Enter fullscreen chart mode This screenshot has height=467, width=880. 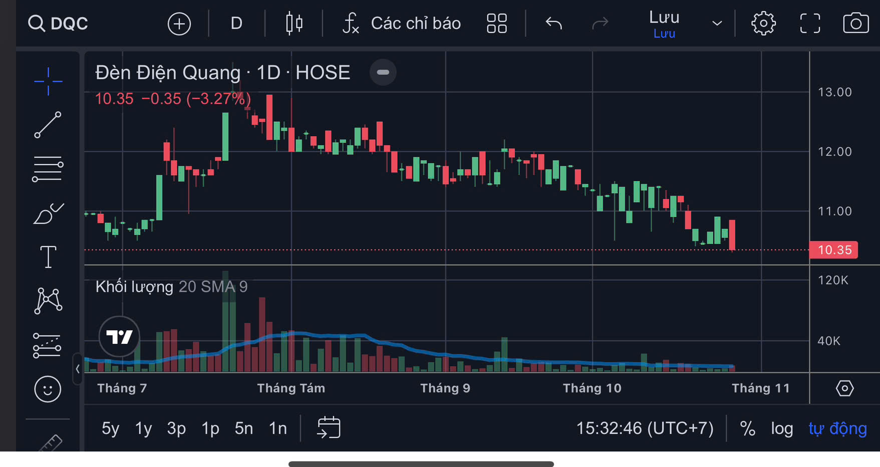coord(810,24)
